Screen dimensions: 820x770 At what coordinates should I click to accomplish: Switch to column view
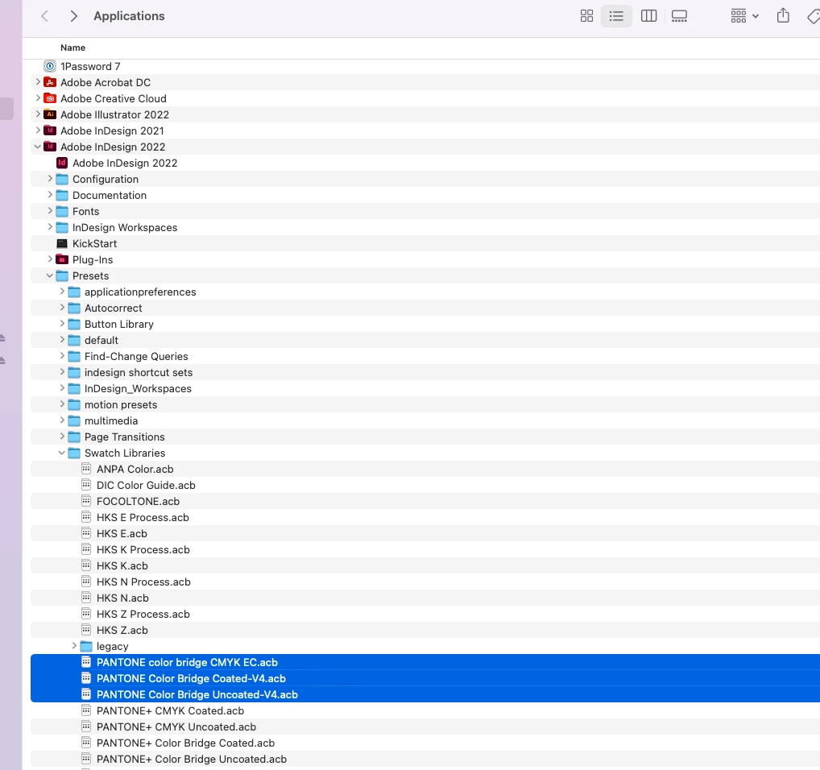[648, 16]
